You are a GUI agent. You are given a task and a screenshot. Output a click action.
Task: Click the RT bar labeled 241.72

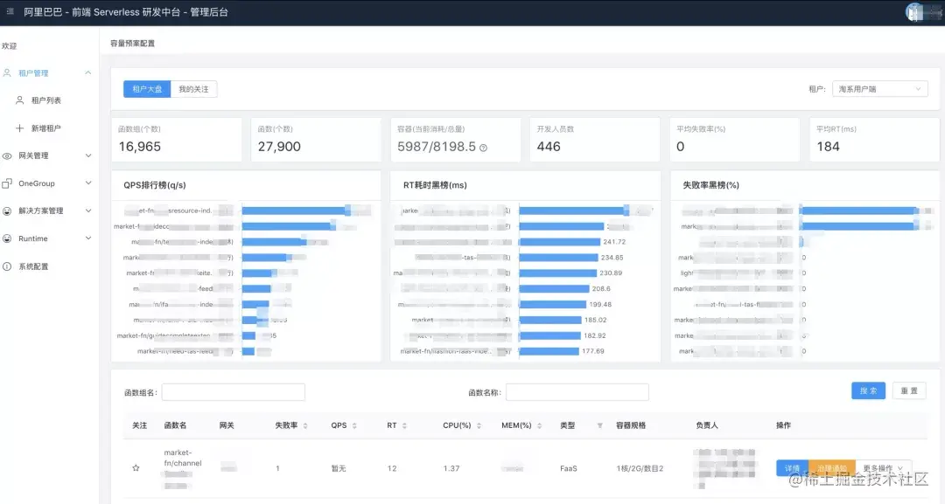pos(559,242)
